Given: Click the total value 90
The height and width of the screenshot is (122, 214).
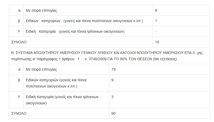Looking at the screenshot, I should (x=113, y=113).
